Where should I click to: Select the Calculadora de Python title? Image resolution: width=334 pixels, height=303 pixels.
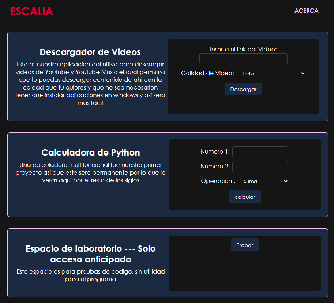[x=90, y=153]
